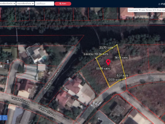Click the 25.70 เมตร measurement label

click(106, 47)
